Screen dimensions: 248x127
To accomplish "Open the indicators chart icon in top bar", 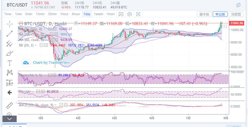I will click(x=121, y=14).
